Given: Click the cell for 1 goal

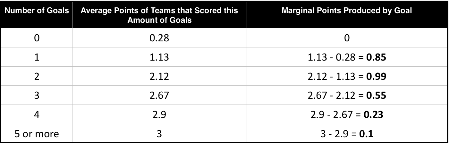Looking at the screenshot, I should click(37, 57).
